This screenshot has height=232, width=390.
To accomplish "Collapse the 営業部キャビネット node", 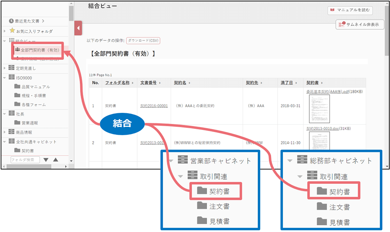I will (x=171, y=161).
